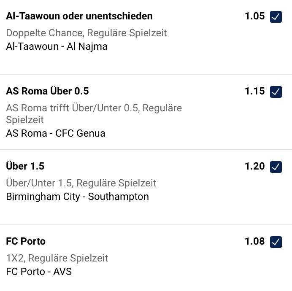Viewport: 292px width, 291px height.
Task: Select the AS Roma Über 0.5 heading
Action: point(47,91)
